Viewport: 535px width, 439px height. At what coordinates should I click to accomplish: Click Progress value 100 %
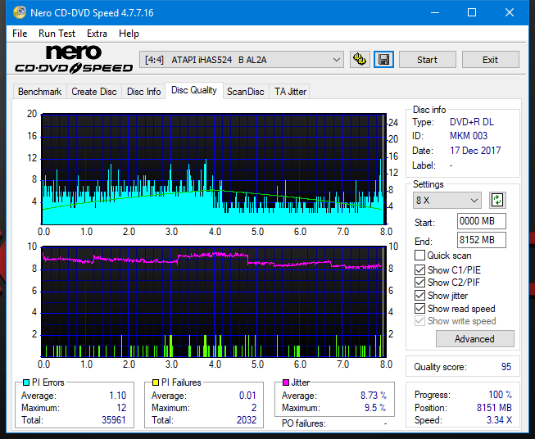(x=500, y=395)
